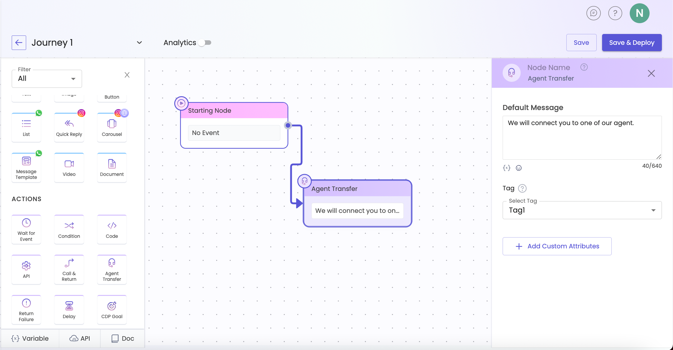Expand the Journey 1 name chevron
The width and height of the screenshot is (673, 350).
(139, 43)
